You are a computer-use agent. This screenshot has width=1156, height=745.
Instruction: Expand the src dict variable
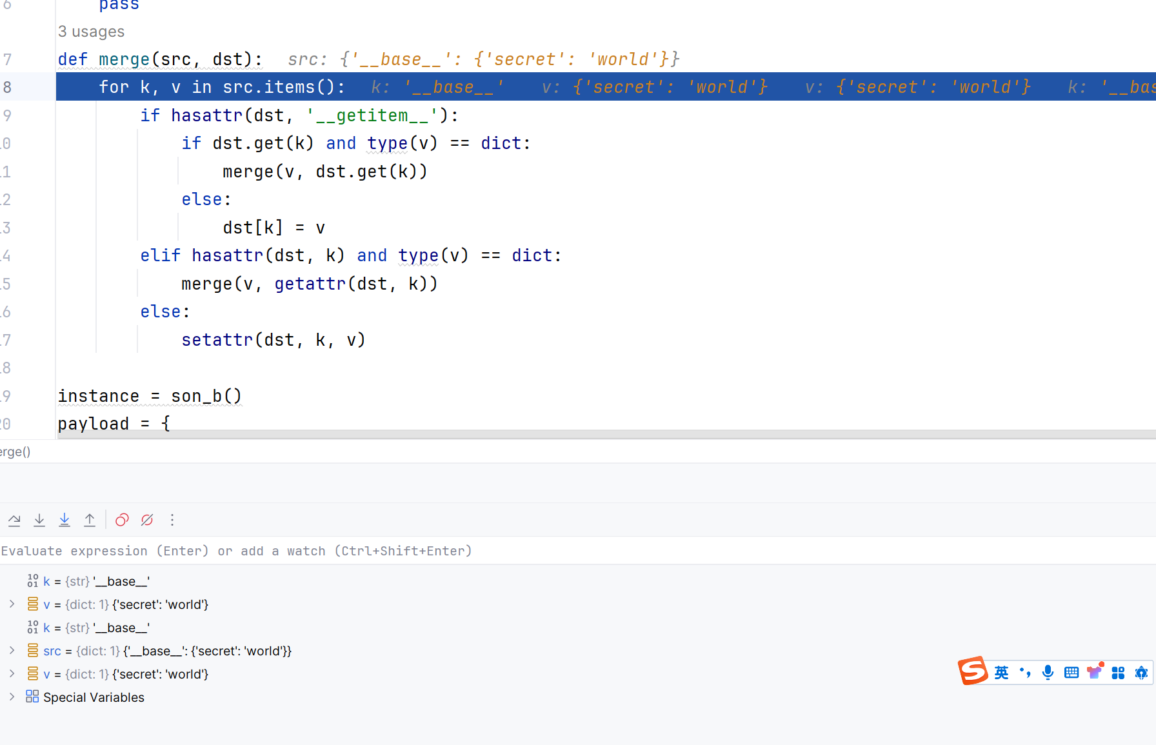(x=12, y=651)
